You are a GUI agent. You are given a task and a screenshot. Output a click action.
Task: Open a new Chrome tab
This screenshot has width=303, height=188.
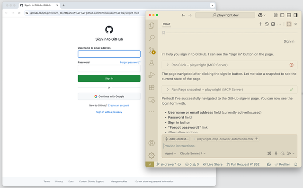[x=63, y=5]
